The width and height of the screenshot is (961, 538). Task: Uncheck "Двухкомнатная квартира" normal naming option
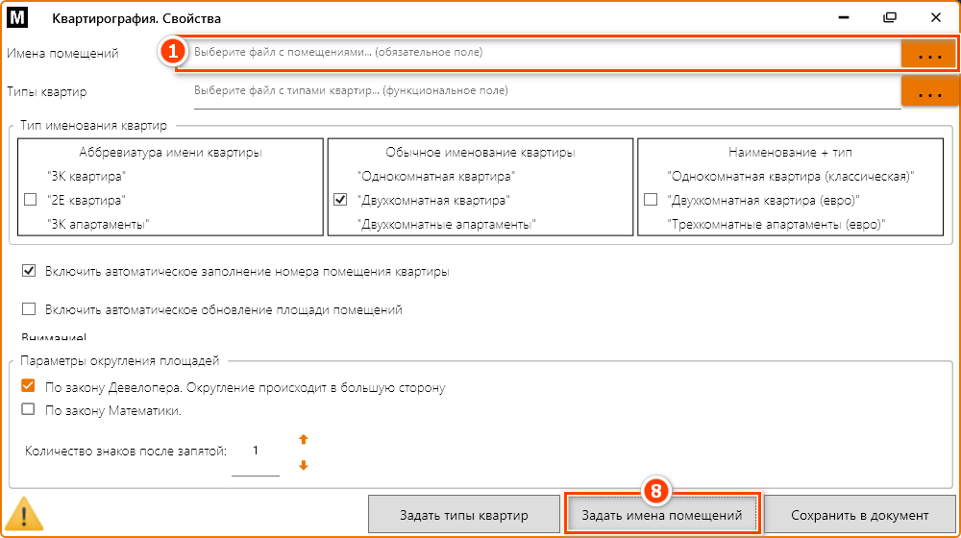tap(339, 200)
